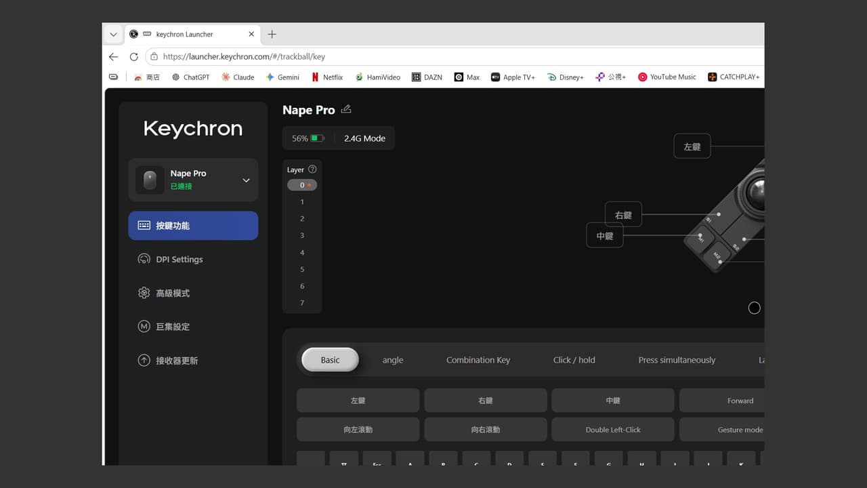Switch to the Combination Key tab
Screen dimensions: 867x488
coord(478,360)
